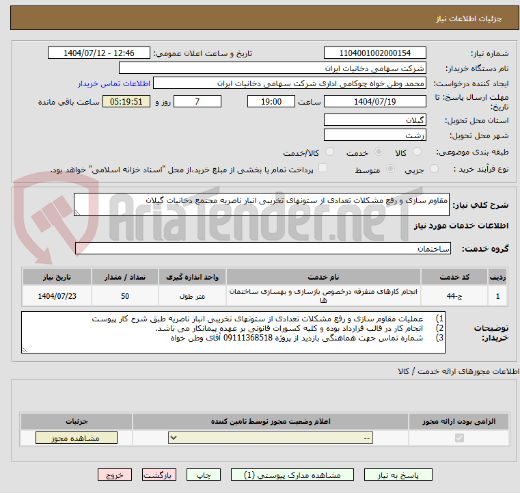Image resolution: width=520 pixels, height=493 pixels.
Task: Click the 'واحد اندازه گیری' column header
Action: tap(192, 277)
